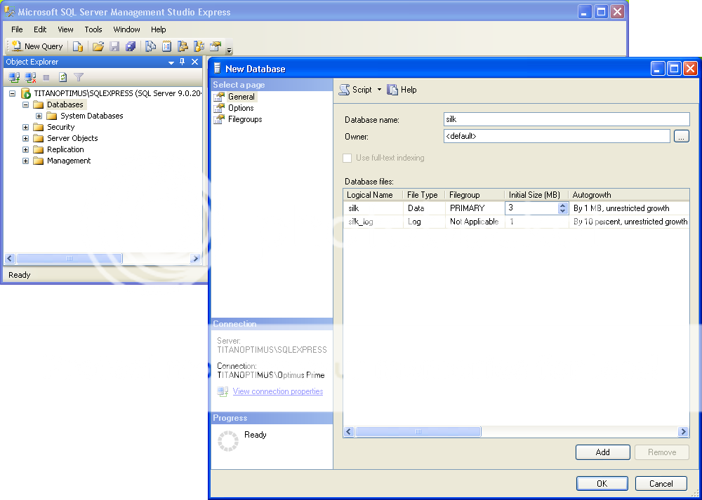702x500 pixels.
Task: Click the Summary page toolbar icon
Action: (x=167, y=46)
